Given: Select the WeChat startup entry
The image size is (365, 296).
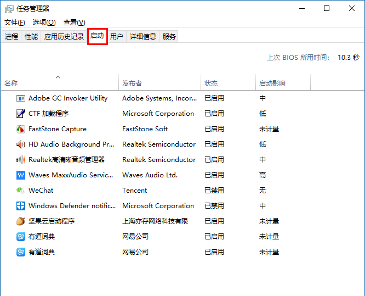Looking at the screenshot, I should [41, 191].
